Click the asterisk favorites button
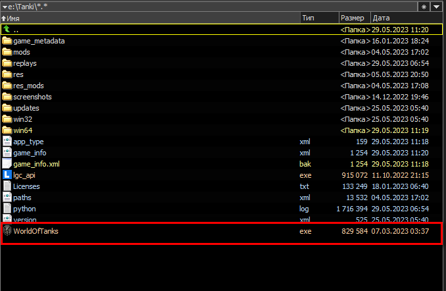The height and width of the screenshot is (291, 446). pos(424,7)
